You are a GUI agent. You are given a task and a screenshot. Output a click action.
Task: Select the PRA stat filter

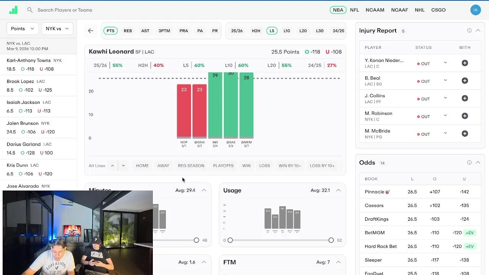click(184, 31)
